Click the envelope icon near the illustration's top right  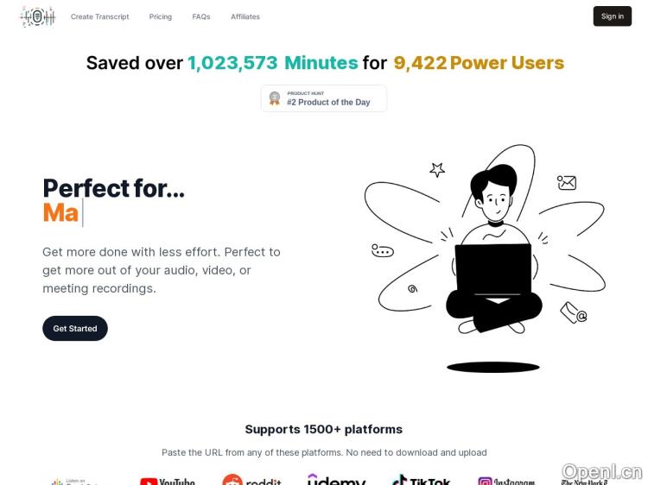pyautogui.click(x=567, y=183)
